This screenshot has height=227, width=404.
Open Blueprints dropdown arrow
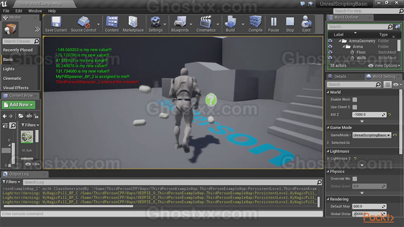click(191, 24)
